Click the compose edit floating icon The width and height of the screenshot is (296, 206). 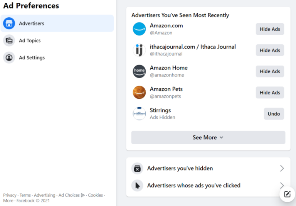pos(287,194)
